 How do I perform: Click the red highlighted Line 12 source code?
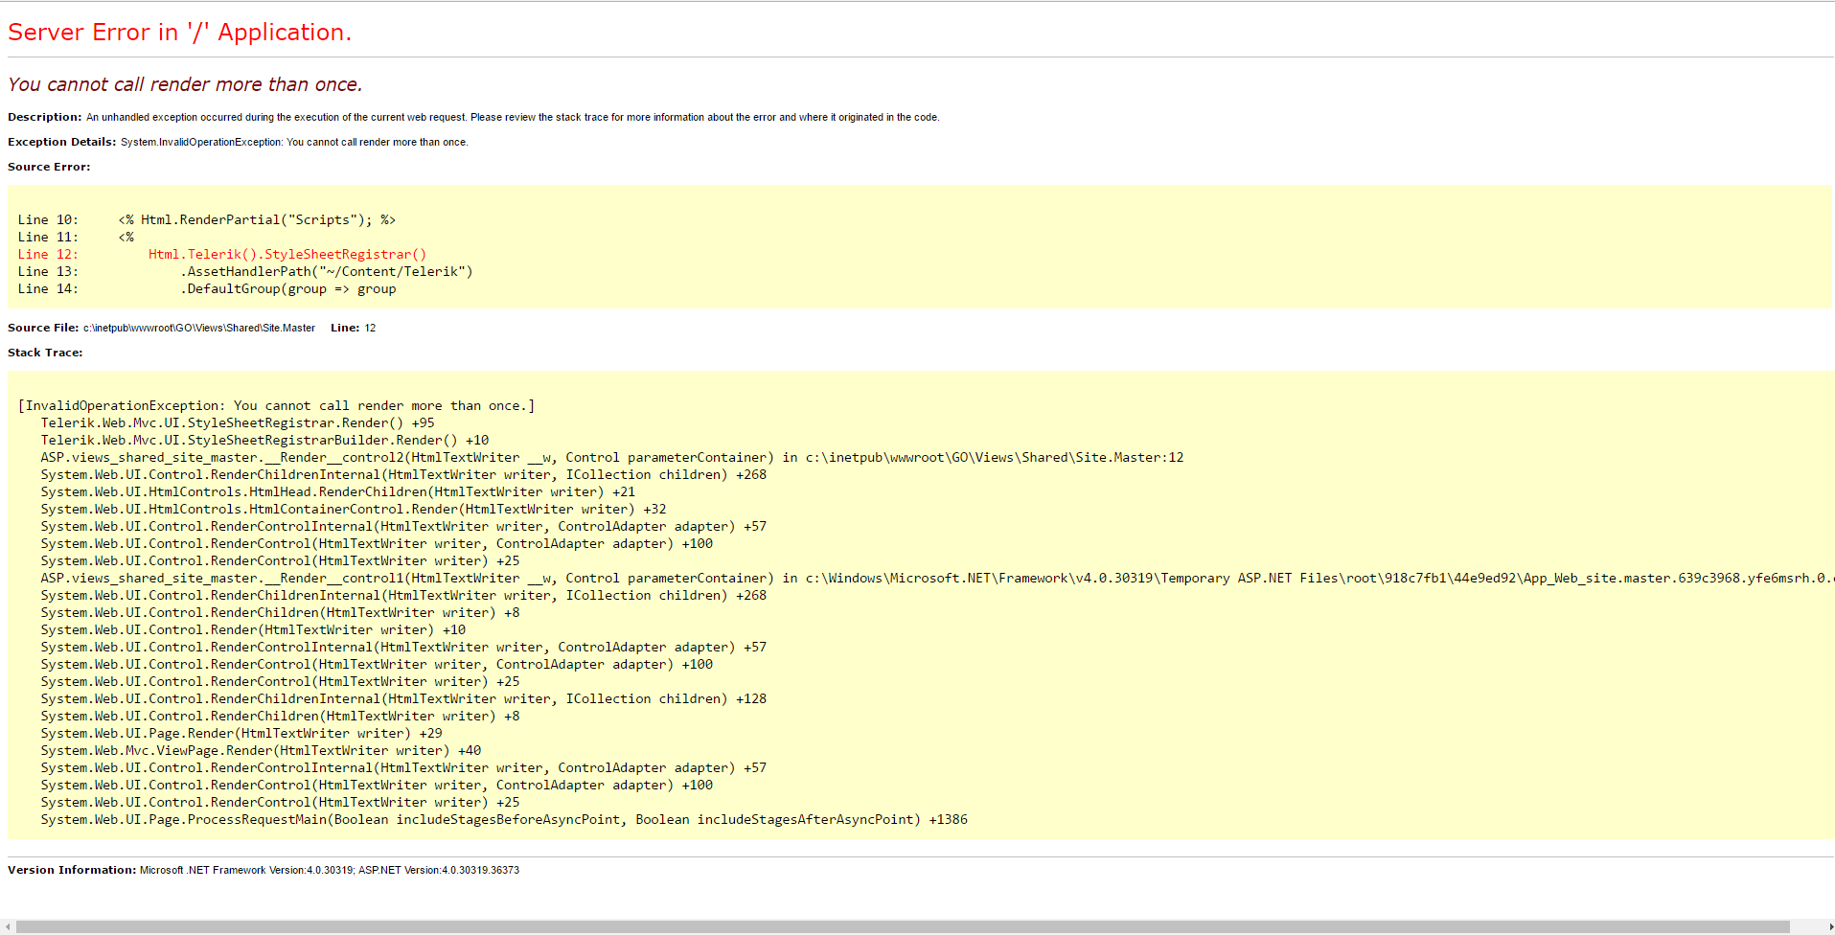287,254
